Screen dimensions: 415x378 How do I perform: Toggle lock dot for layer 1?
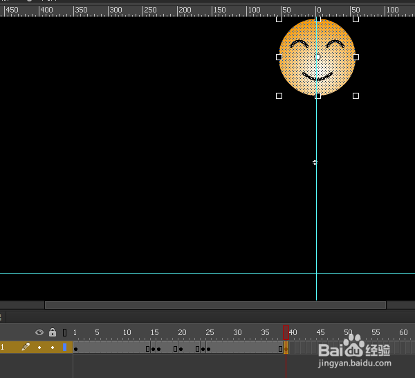53,348
